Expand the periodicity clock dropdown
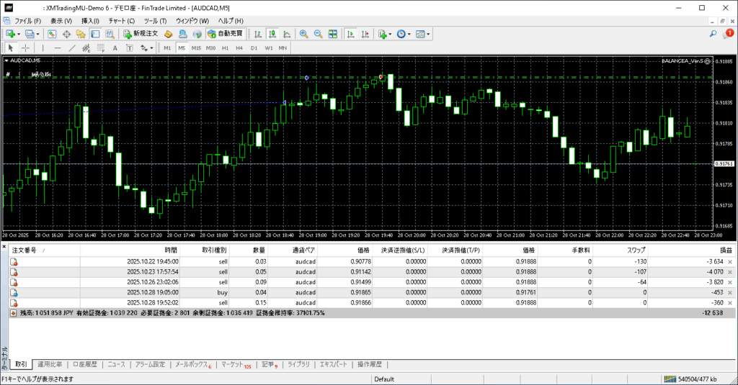This screenshot has width=738, height=385. pyautogui.click(x=410, y=34)
